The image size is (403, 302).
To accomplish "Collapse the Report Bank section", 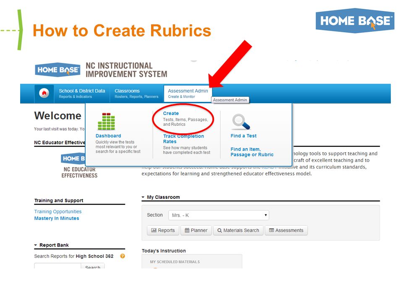I will [x=36, y=245].
